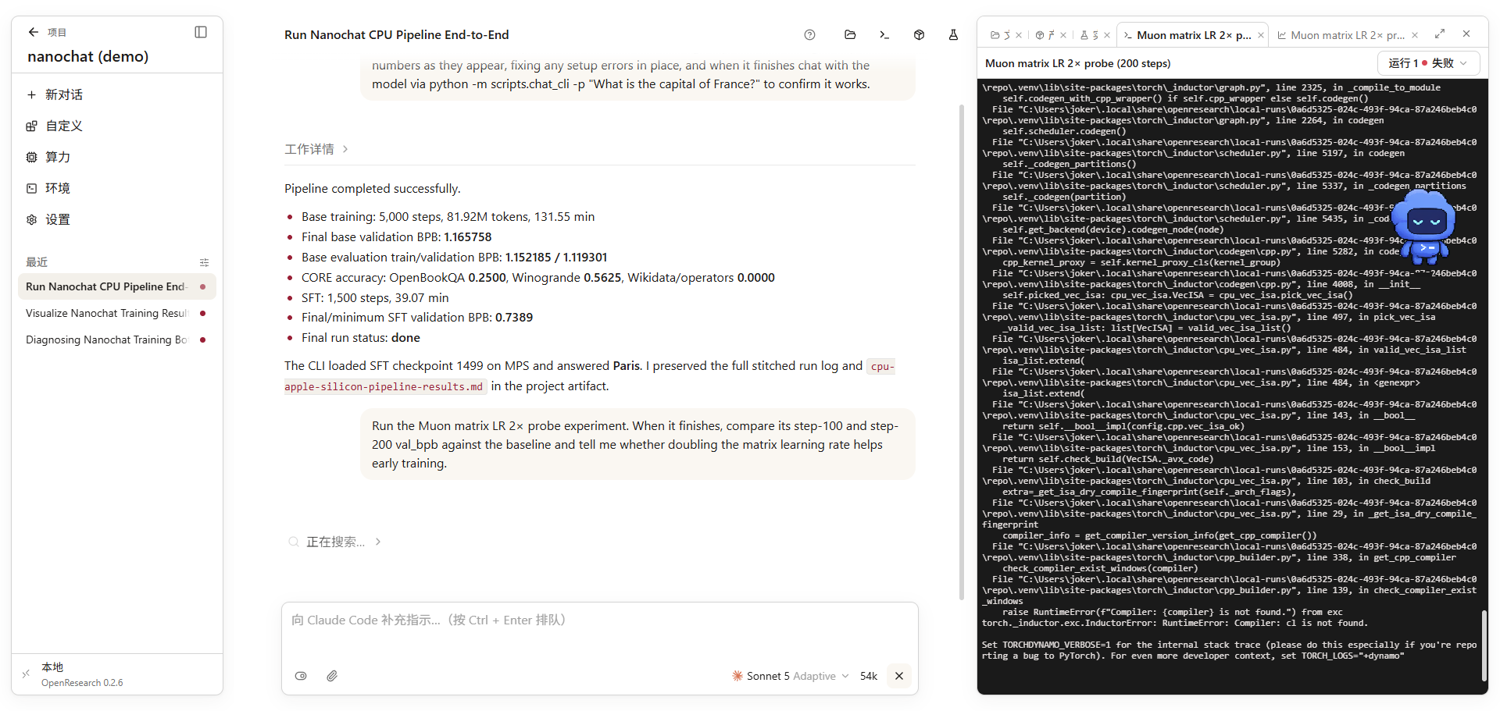Close the cube package tab

(1063, 35)
